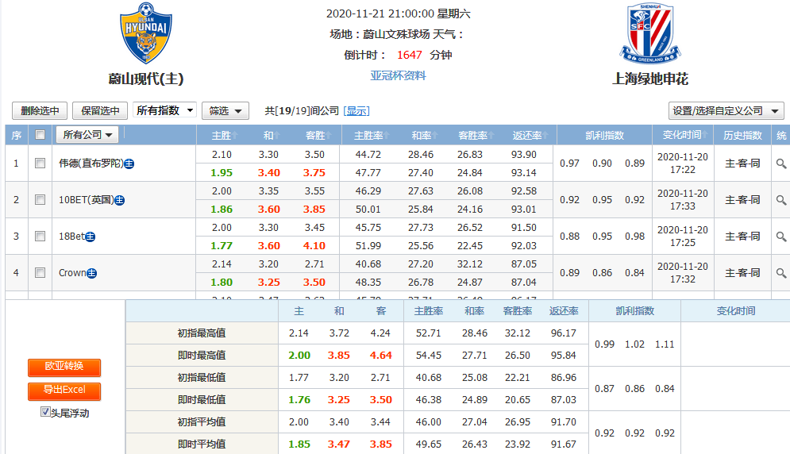Click magnifier icon in the 10BET row
This screenshot has height=454, width=790.
[x=781, y=200]
